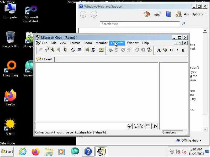Open the View menu in Microsoft Chat
Image resolution: width=210 pixels, height=157 pixels.
click(x=63, y=43)
